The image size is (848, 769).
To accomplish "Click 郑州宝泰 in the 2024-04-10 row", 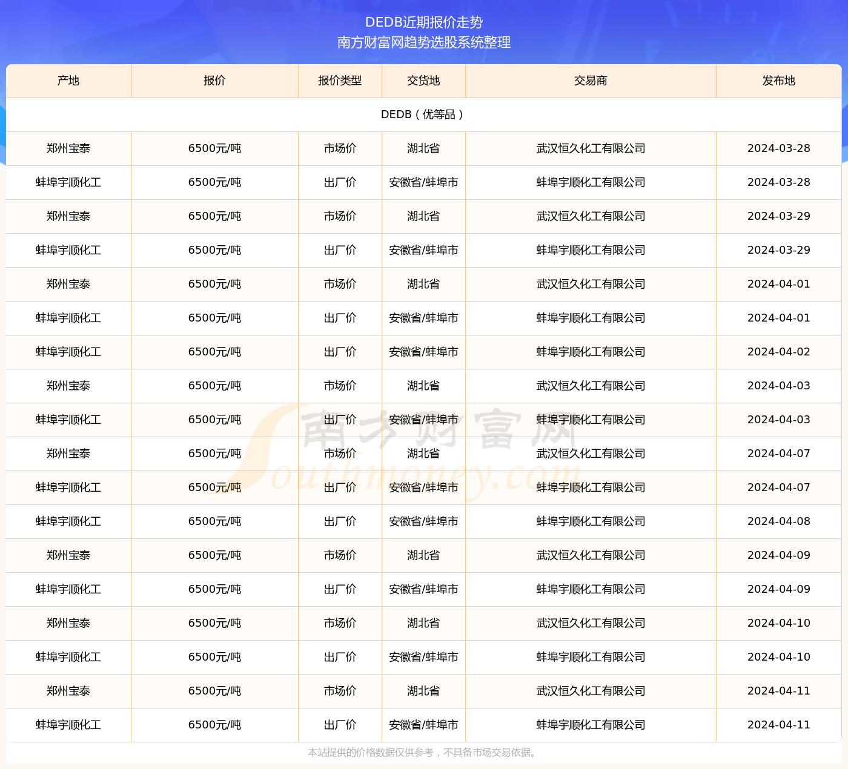I will (x=68, y=623).
